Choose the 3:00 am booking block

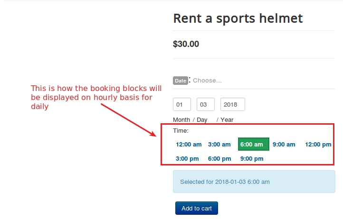coord(219,145)
